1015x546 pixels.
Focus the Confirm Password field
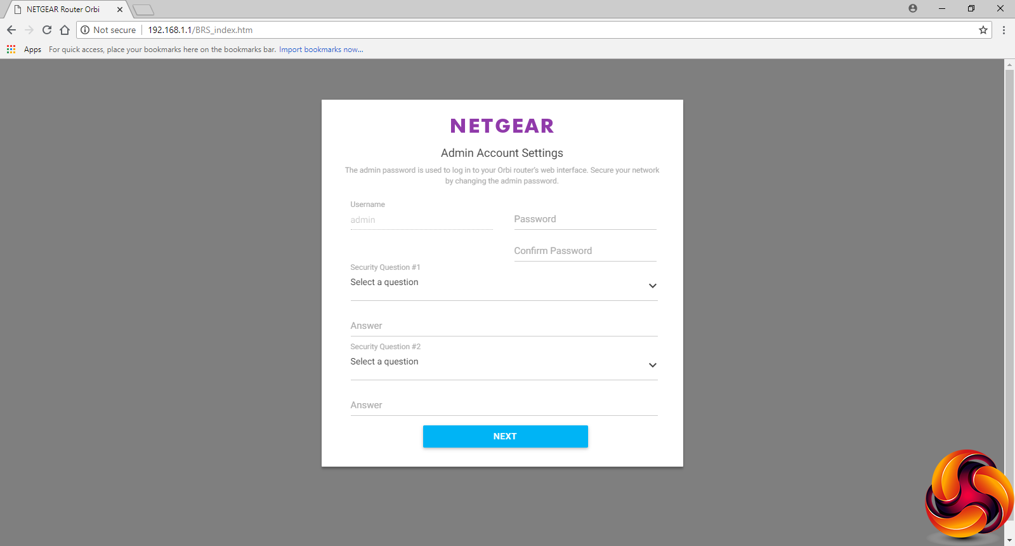(585, 251)
